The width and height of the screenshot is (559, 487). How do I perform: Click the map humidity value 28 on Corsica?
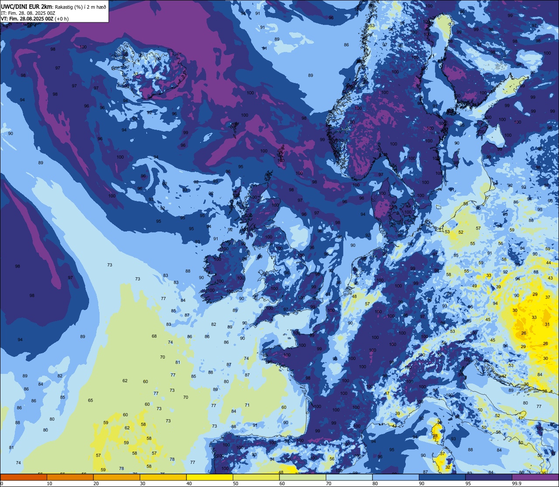435,436
